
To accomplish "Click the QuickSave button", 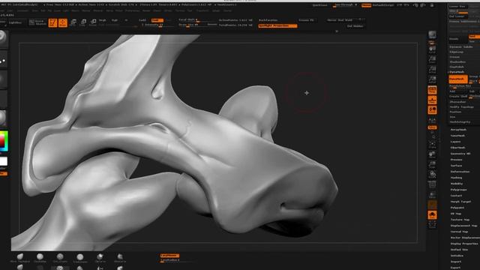I will (x=320, y=5).
